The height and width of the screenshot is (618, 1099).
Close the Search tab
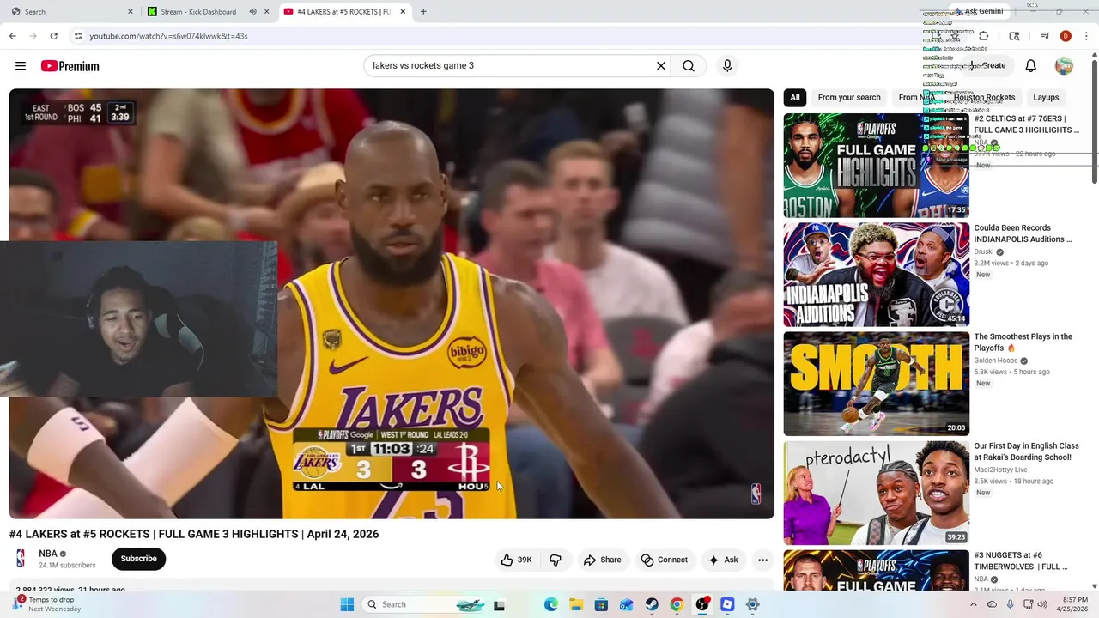131,12
